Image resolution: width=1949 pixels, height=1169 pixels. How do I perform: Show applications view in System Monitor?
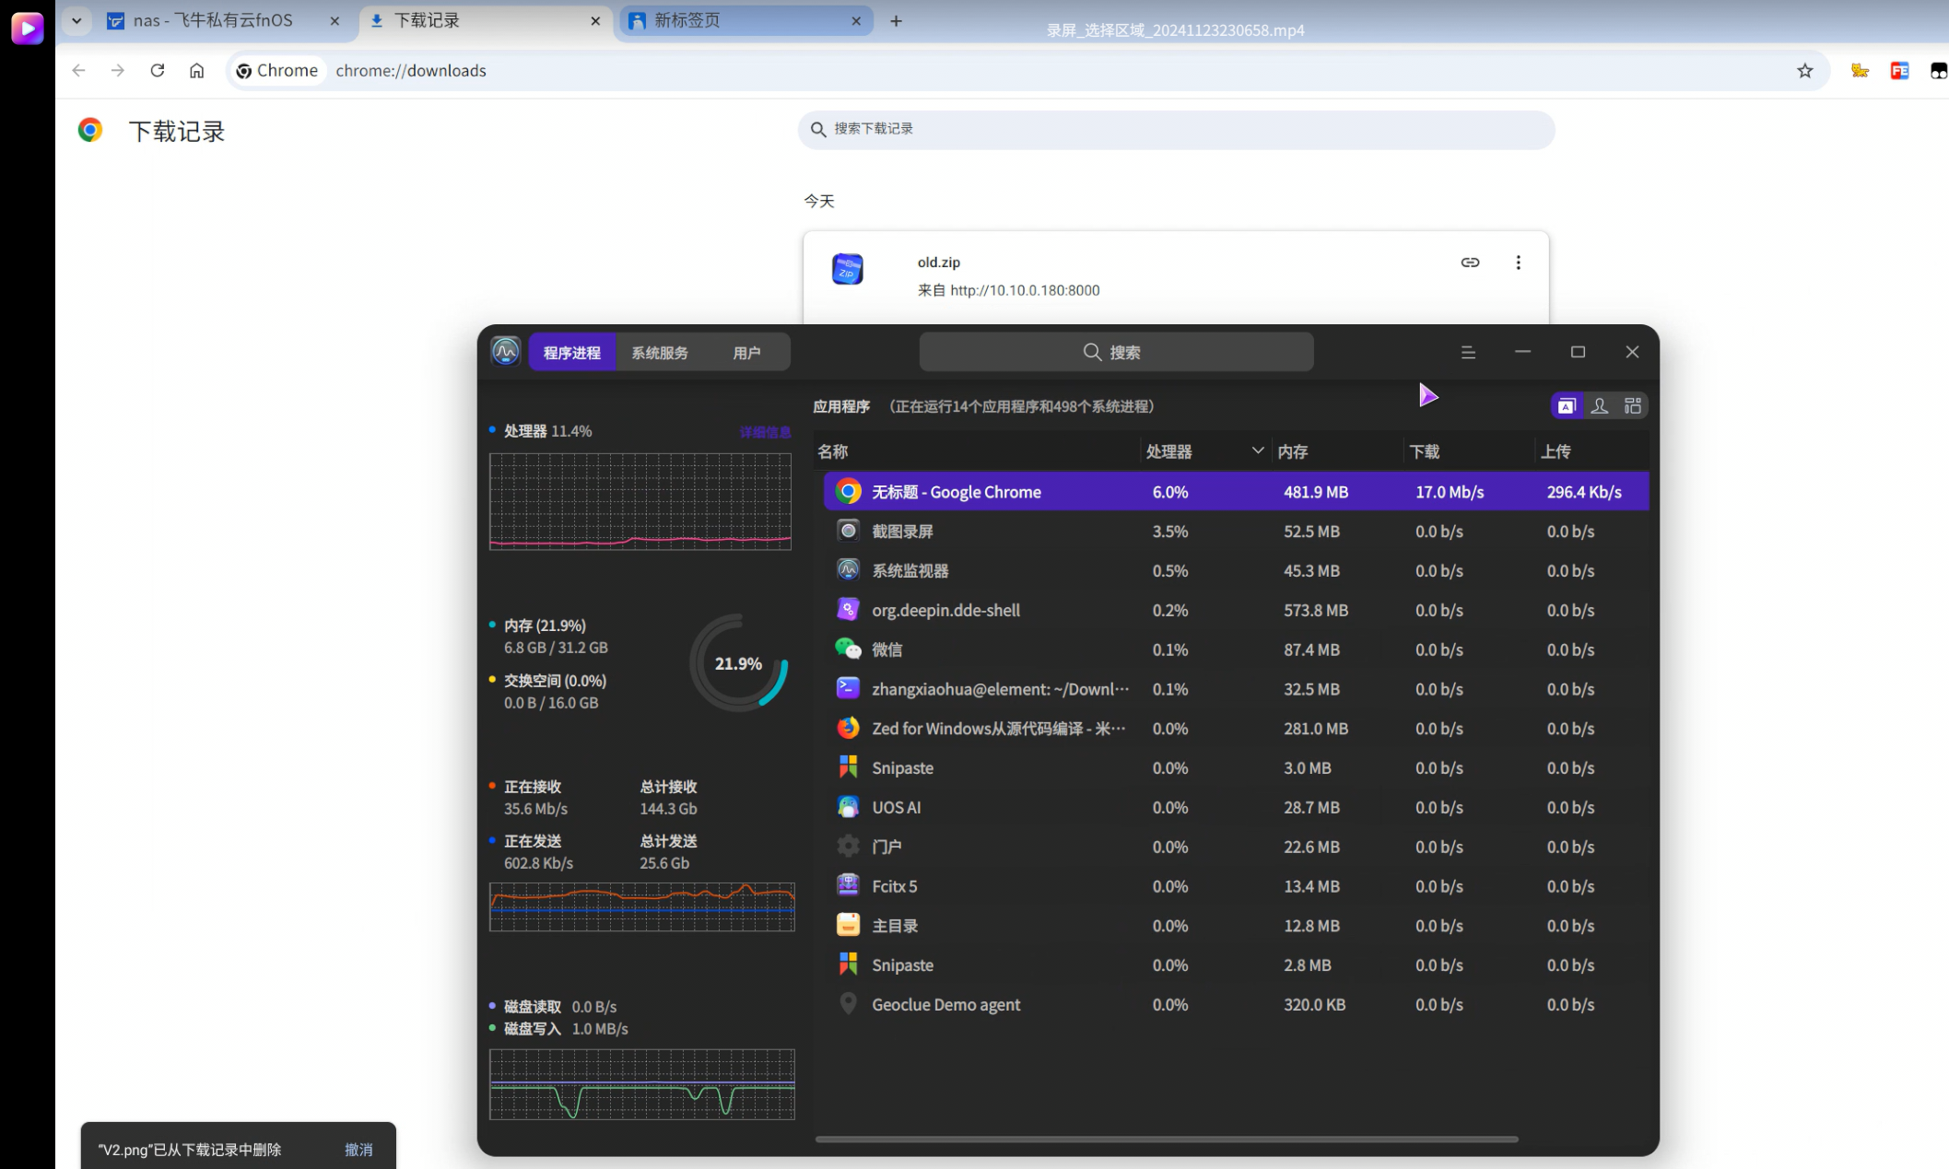tap(1567, 406)
